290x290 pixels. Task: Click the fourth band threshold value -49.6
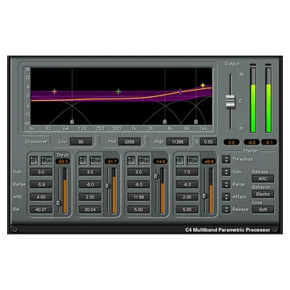[x=209, y=161]
